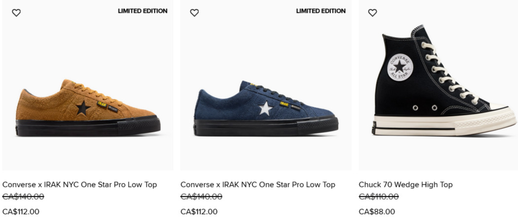Click CA$112.00 price under tan sneaker
This screenshot has width=518, height=217.
coord(21,212)
